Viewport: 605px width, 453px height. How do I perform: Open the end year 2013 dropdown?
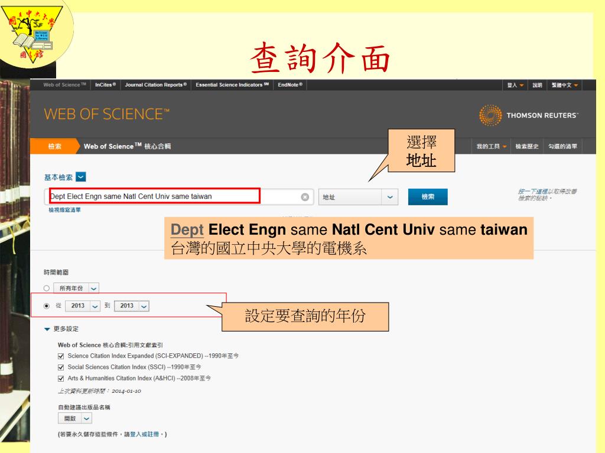[132, 306]
